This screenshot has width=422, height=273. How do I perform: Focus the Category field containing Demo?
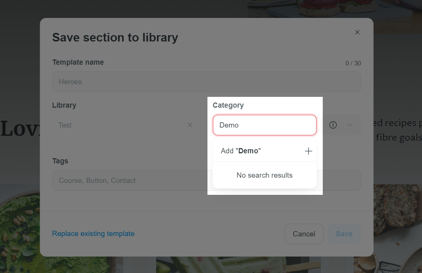(265, 125)
